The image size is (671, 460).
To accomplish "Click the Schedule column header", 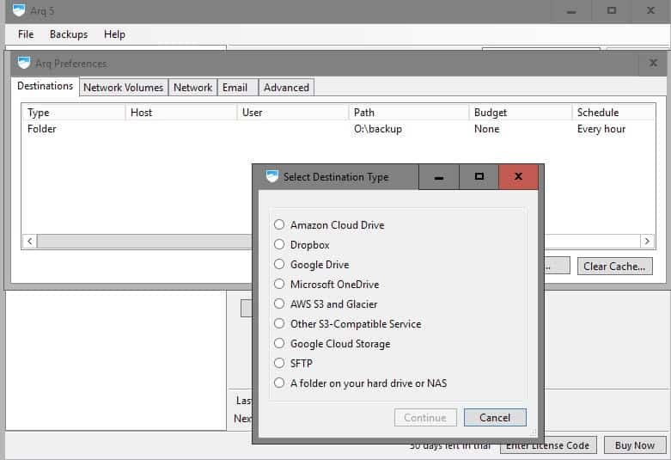I will click(613, 113).
